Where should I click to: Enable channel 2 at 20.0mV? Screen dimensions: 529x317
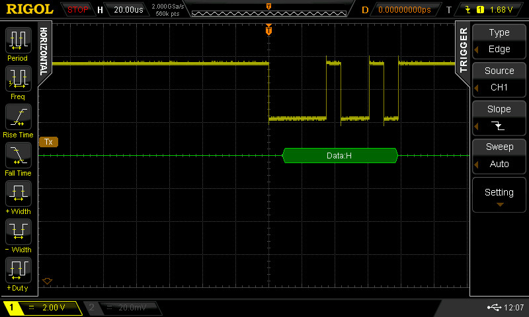click(x=122, y=308)
